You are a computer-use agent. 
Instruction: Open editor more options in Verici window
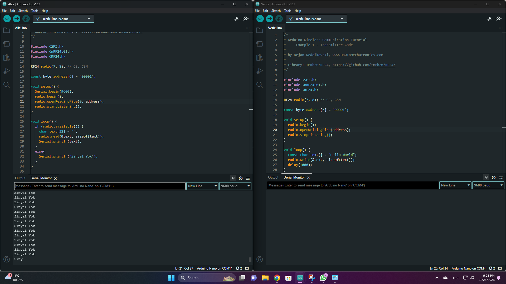pyautogui.click(x=501, y=28)
